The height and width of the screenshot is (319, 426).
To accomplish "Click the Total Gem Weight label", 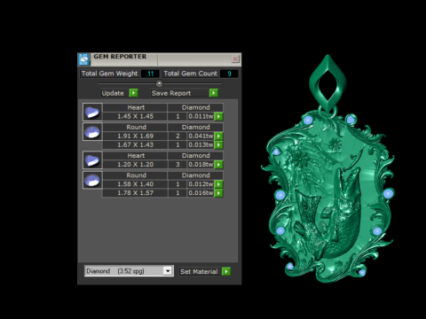I will click(x=109, y=74).
